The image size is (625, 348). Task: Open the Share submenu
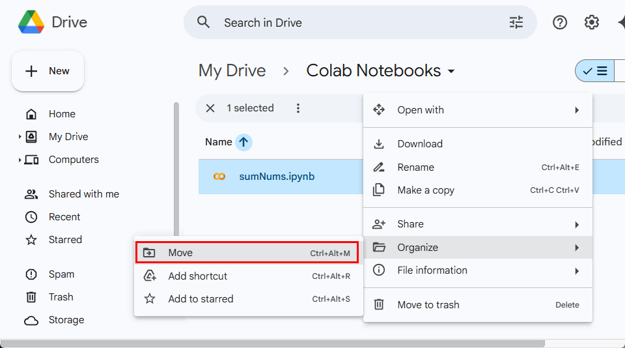point(477,224)
